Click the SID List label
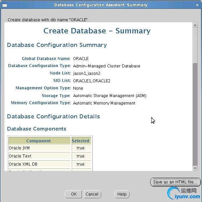This screenshot has height=202, width=202. point(62,81)
